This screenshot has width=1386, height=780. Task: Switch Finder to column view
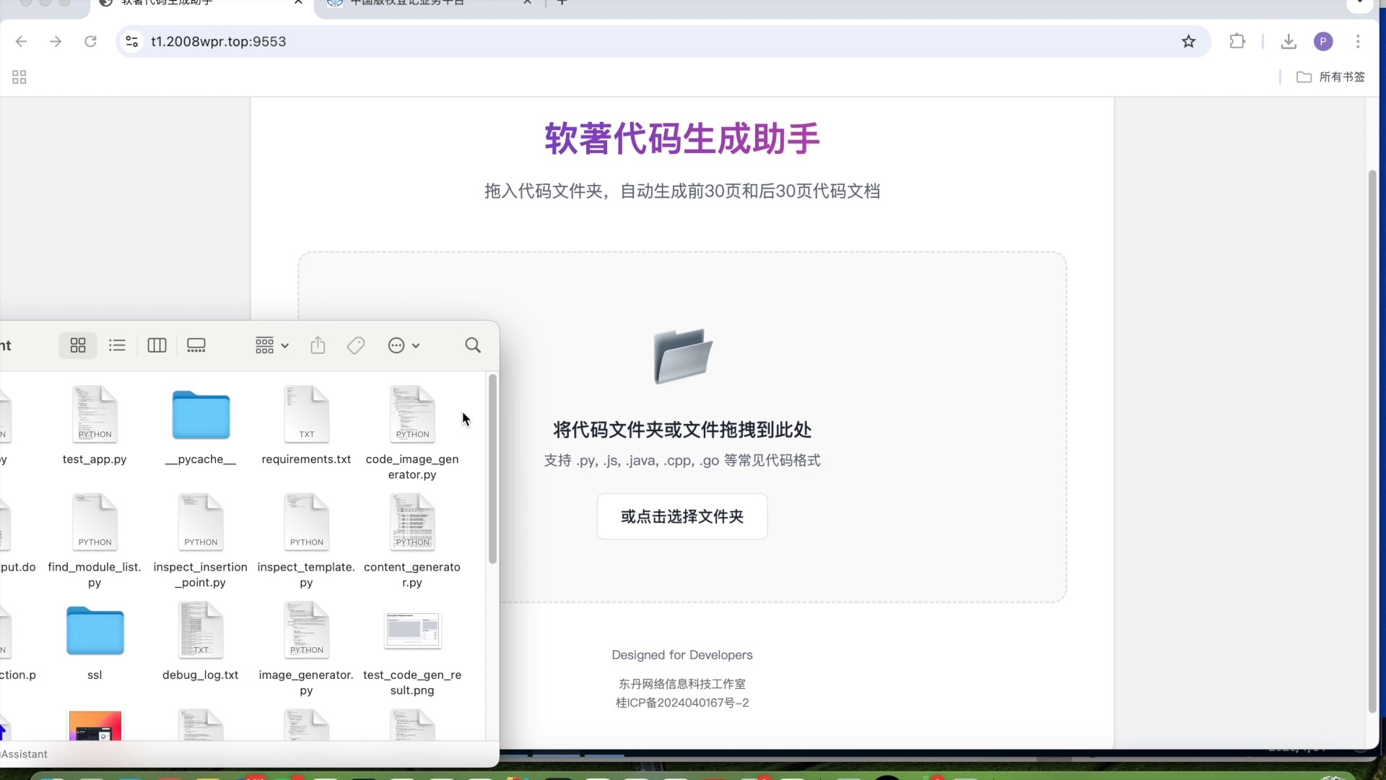tap(157, 345)
